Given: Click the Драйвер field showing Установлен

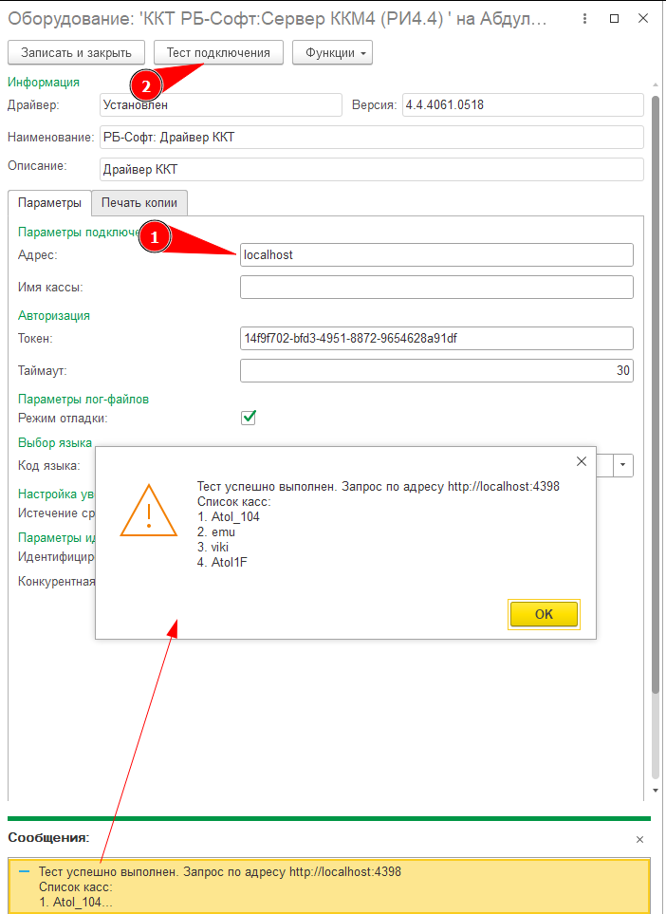Looking at the screenshot, I should pos(221,105).
